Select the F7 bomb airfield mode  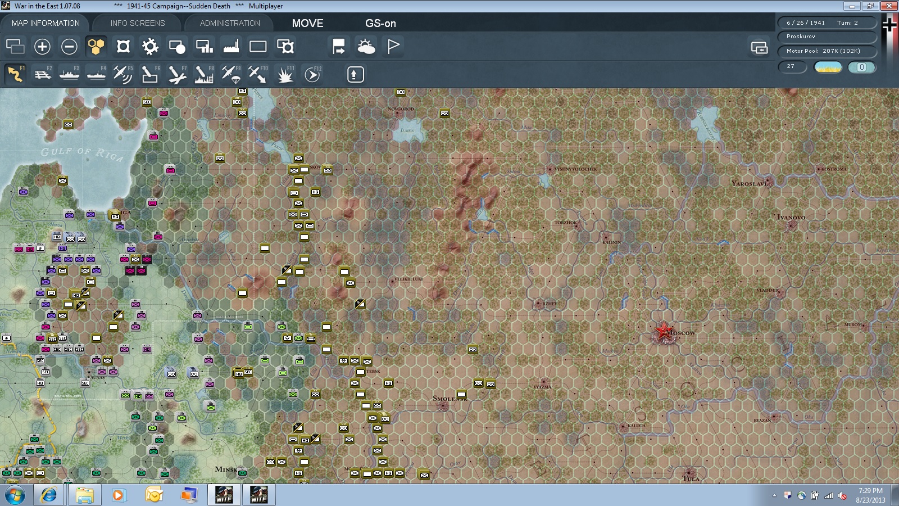177,74
